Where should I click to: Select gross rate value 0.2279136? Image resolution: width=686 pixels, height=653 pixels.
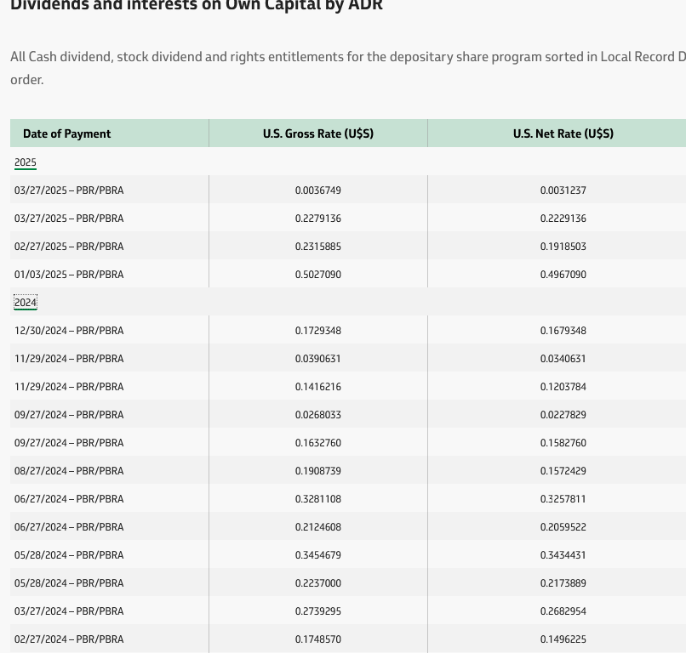click(x=318, y=219)
